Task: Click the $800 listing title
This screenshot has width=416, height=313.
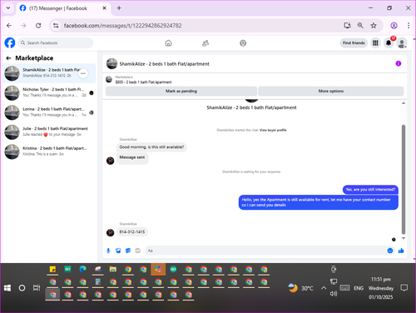Action: [x=143, y=82]
